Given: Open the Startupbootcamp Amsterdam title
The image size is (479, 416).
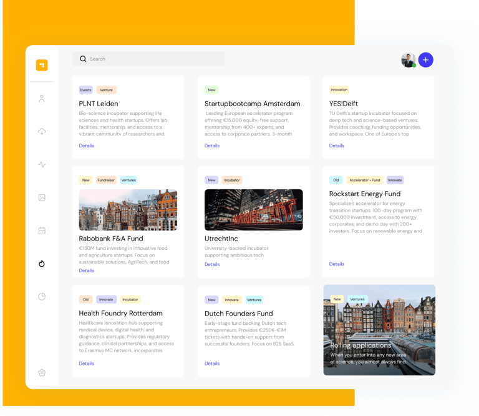Looking at the screenshot, I should [x=253, y=104].
